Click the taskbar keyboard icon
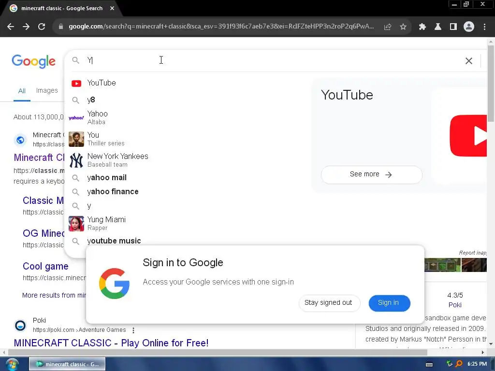Viewport: 495px width, 371px height. (x=429, y=364)
